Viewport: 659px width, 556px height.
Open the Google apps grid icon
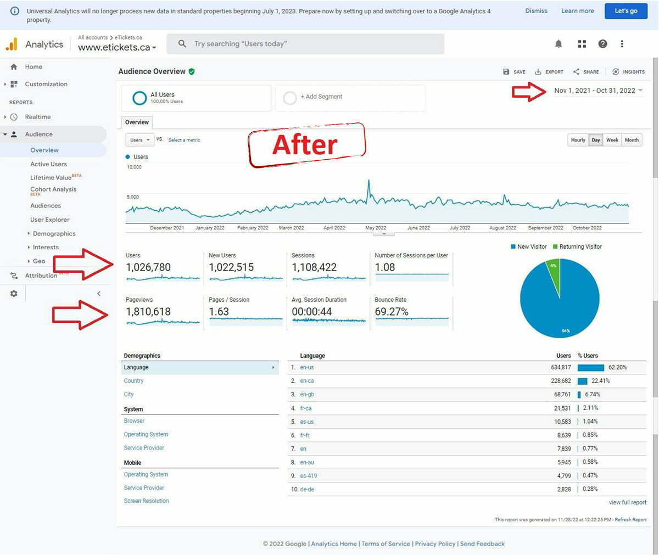[582, 44]
